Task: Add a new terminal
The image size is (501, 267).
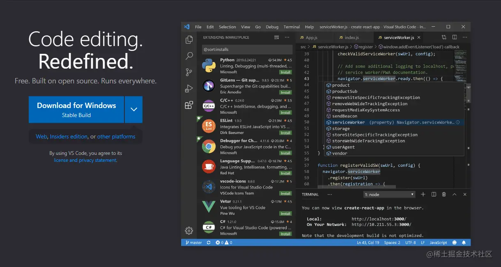Action: [423, 194]
